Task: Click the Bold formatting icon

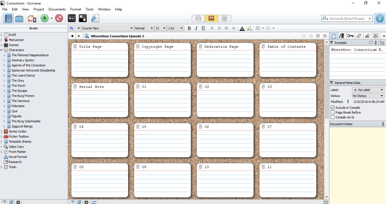Action: tap(189, 28)
